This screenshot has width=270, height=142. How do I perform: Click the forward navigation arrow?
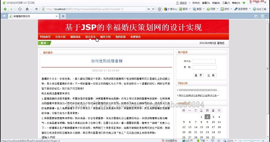pos(11,9)
